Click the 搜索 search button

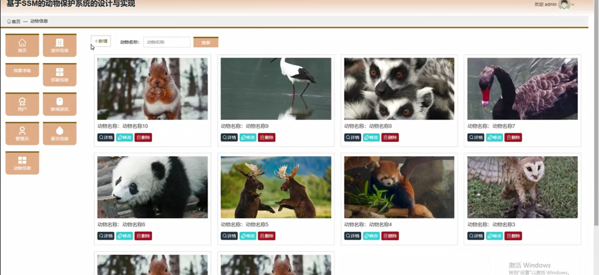point(206,42)
